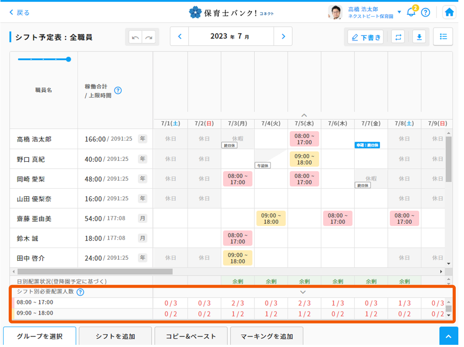Collapse the シフト別必要配置人数 section chevron
Screen dimensions: 464x347
tap(303, 293)
